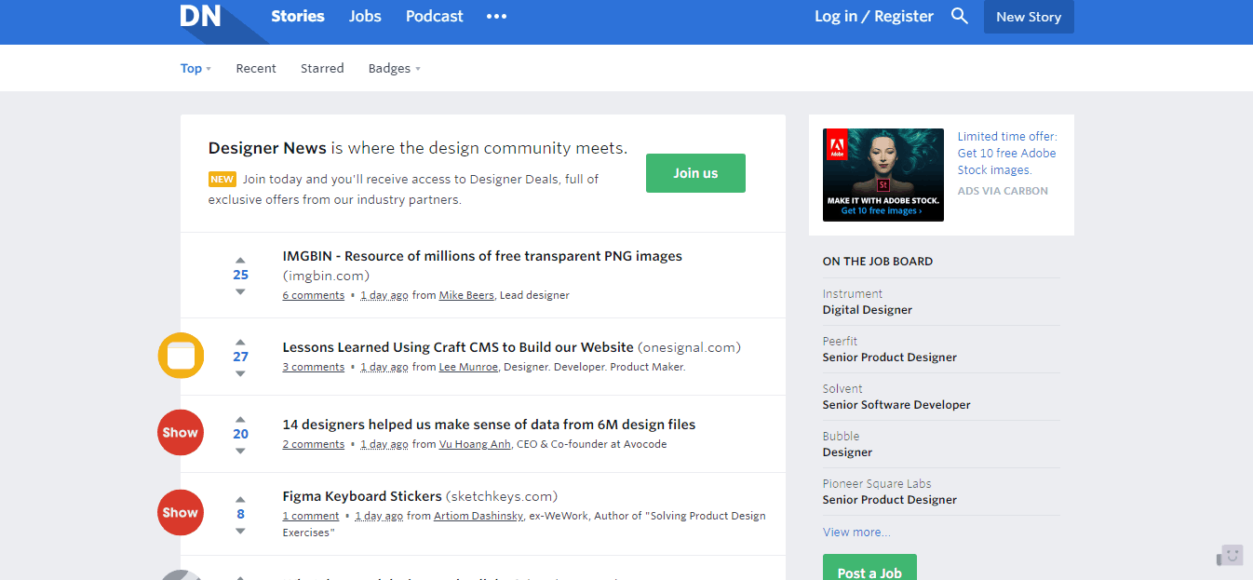Click the Adobe Stock limited time offer text
The height and width of the screenshot is (580, 1253).
1007,153
